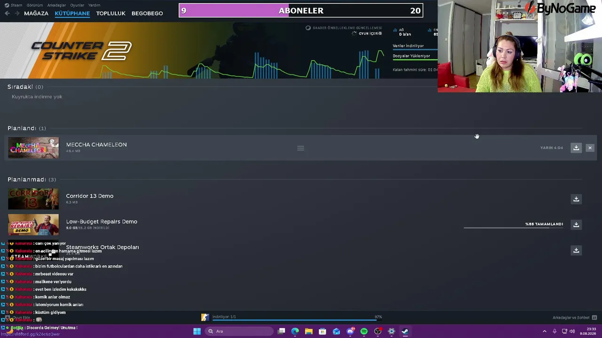The image size is (602, 338).
Task: Click the Planlanmadı (3) section header
Action: point(32,179)
